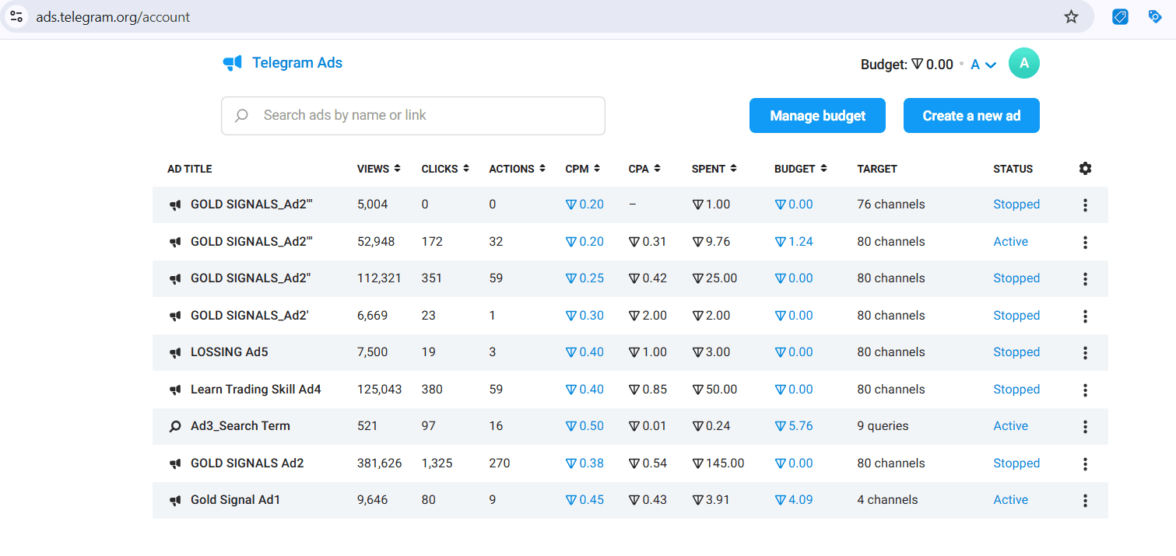Click the megaphone icon next to Gold Signal Ad1
This screenshot has width=1176, height=556.
point(175,500)
